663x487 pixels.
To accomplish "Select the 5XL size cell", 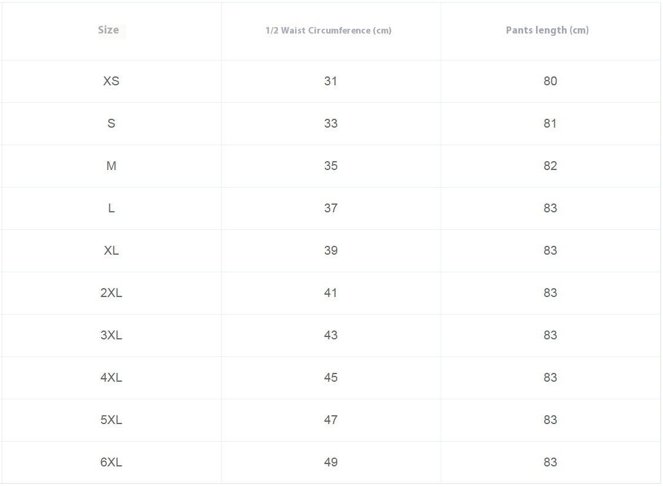I will pyautogui.click(x=111, y=420).
